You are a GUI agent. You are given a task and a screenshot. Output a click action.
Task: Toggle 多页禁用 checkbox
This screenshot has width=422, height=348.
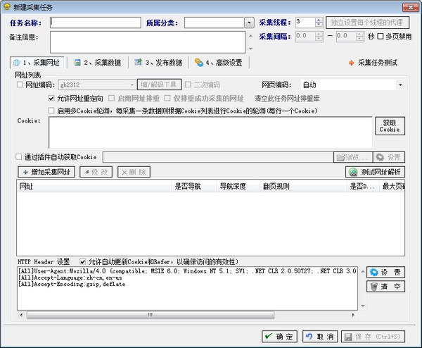(381, 36)
